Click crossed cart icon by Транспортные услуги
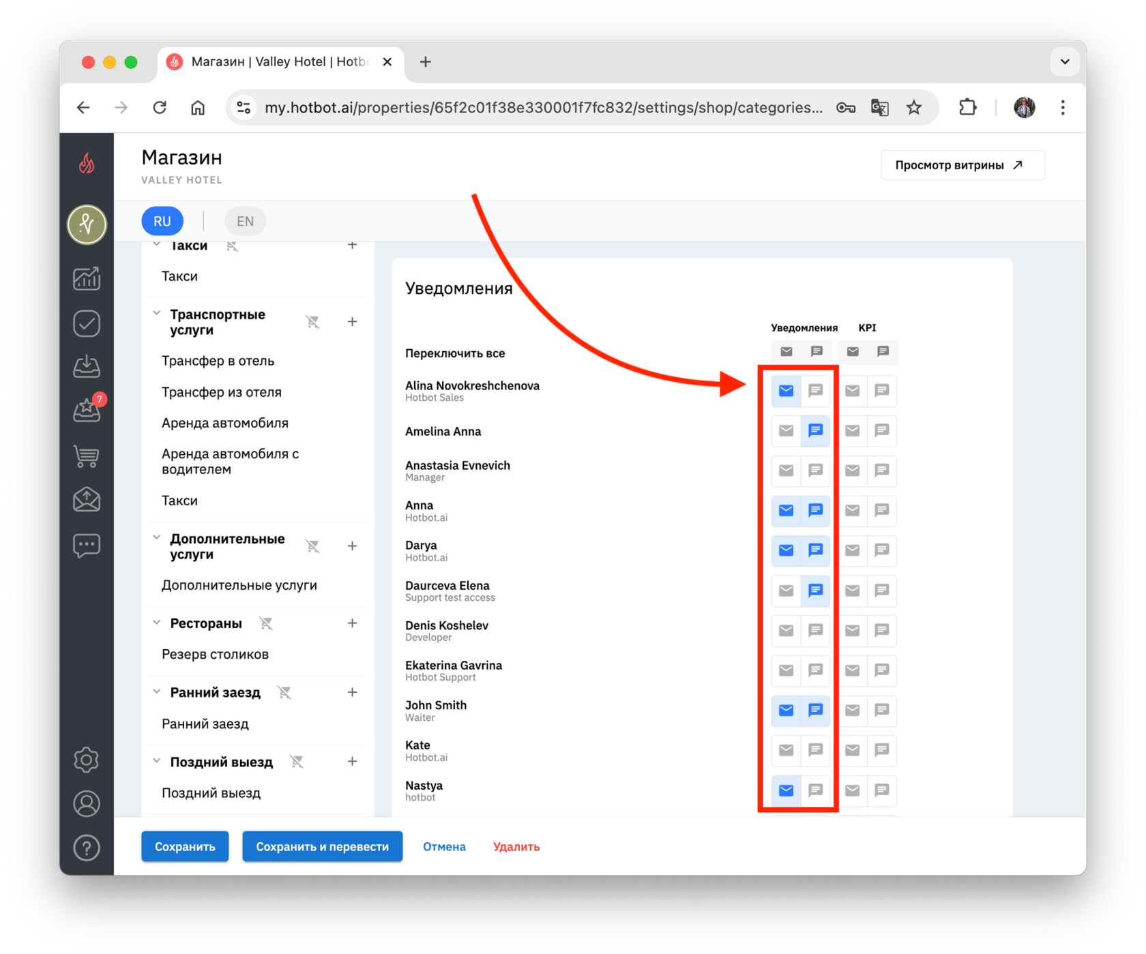 click(x=312, y=322)
